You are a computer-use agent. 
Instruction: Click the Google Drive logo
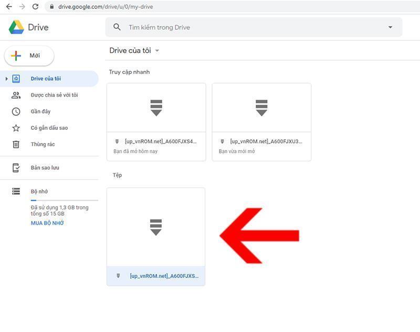coord(16,27)
